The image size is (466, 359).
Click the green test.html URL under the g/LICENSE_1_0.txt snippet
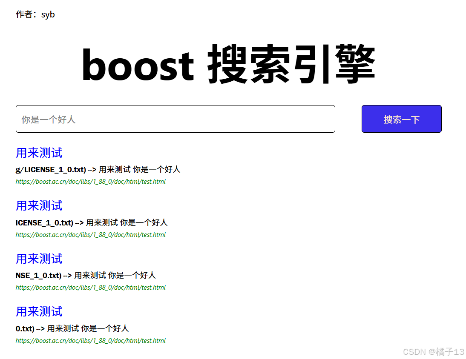click(x=91, y=182)
